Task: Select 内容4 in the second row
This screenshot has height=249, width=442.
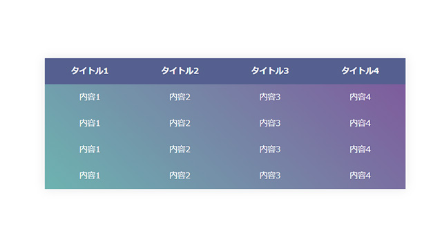Action: [x=361, y=123]
